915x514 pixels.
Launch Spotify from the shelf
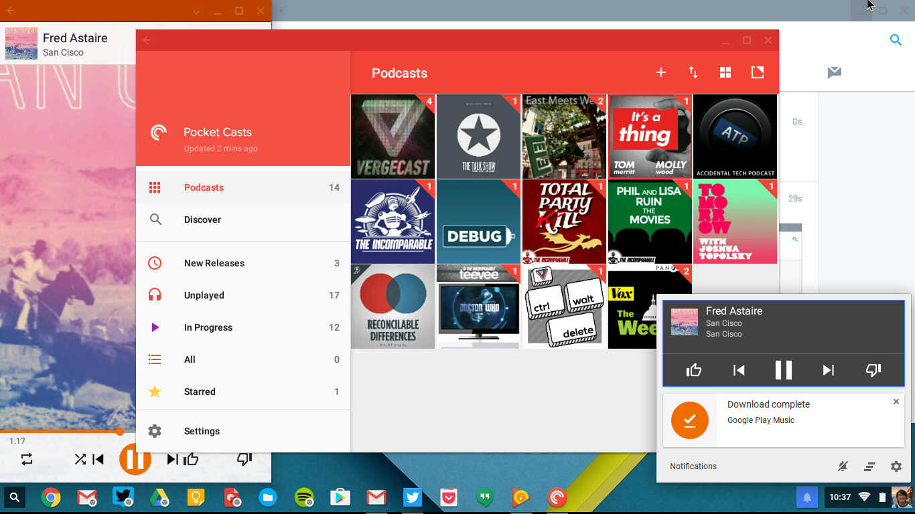coord(304,497)
